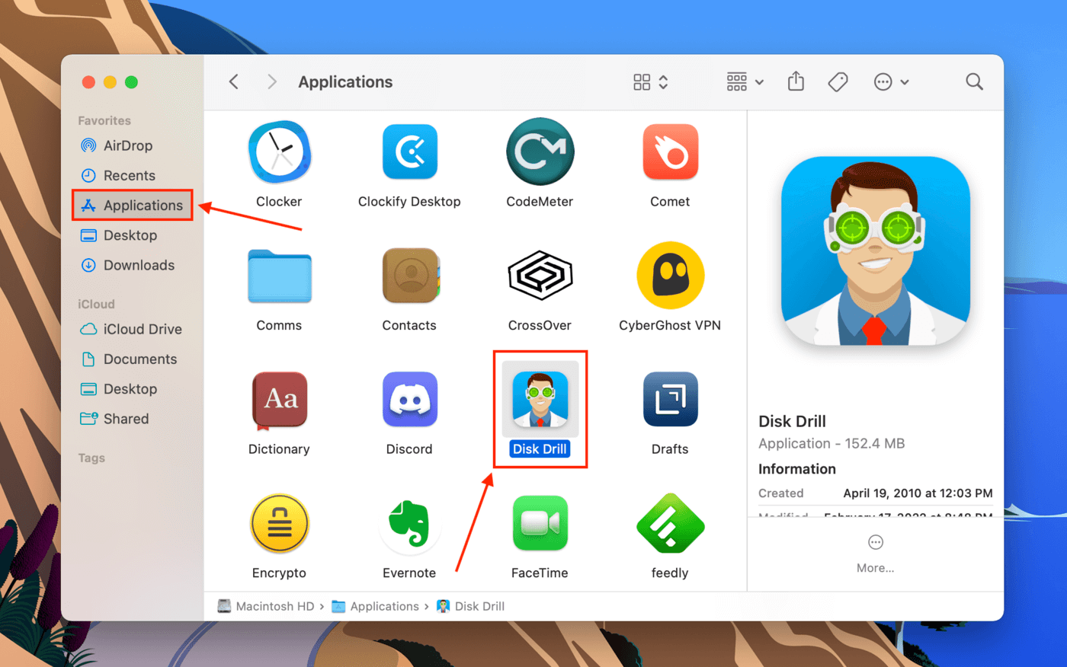Select the Comet app icon
Viewport: 1067px width, 667px height.
[x=670, y=152]
